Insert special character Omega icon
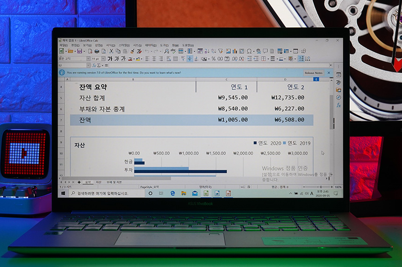 coord(249,51)
